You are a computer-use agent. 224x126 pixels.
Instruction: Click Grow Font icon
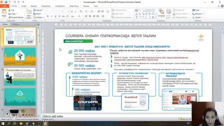coord(72,12)
